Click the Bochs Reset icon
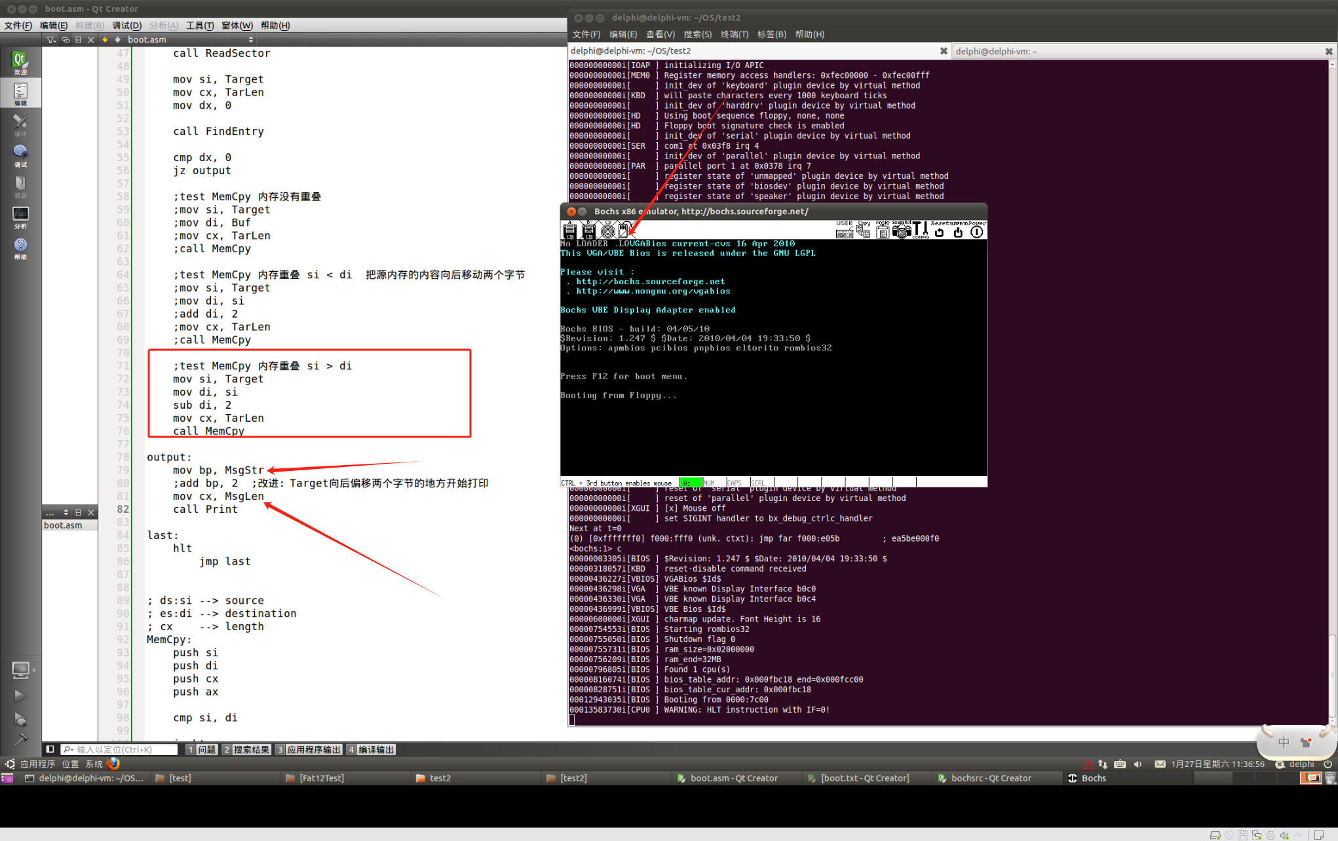The height and width of the screenshot is (841, 1338). tap(939, 231)
